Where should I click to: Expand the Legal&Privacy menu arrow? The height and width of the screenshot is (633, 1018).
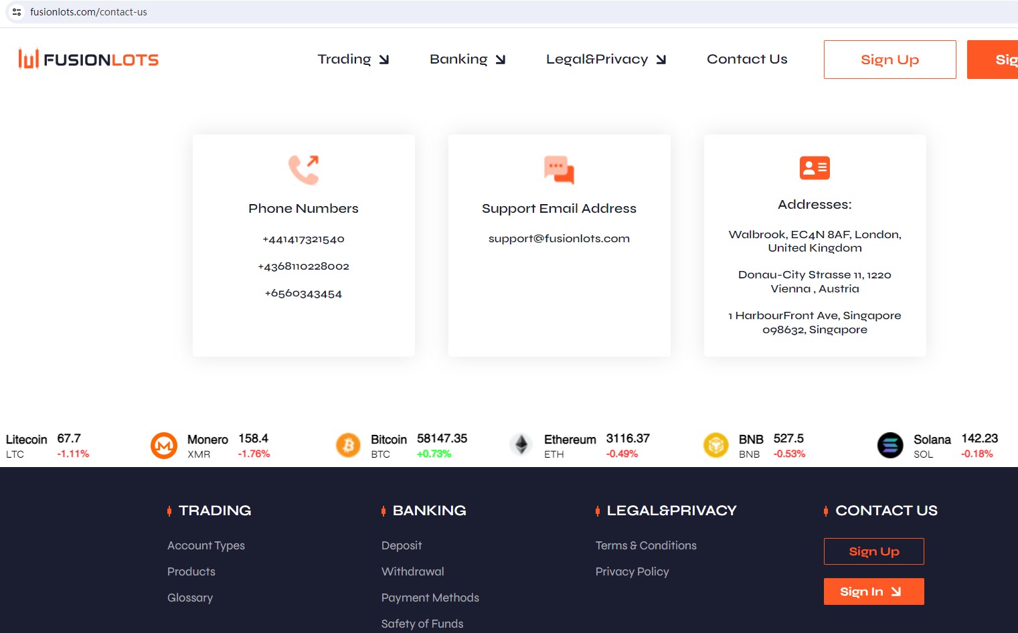click(x=661, y=60)
